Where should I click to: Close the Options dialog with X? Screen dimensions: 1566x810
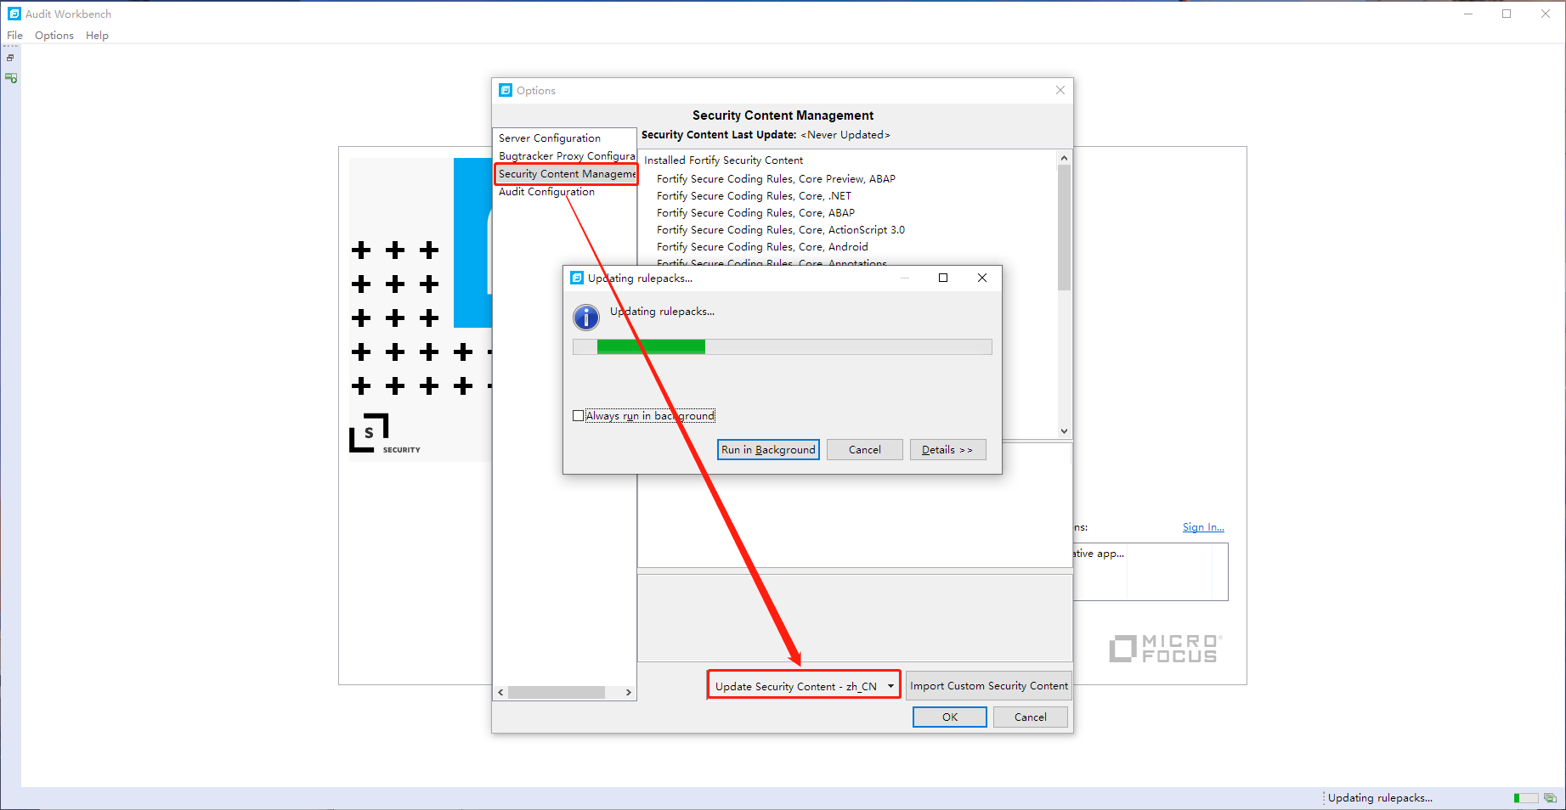(x=1060, y=90)
